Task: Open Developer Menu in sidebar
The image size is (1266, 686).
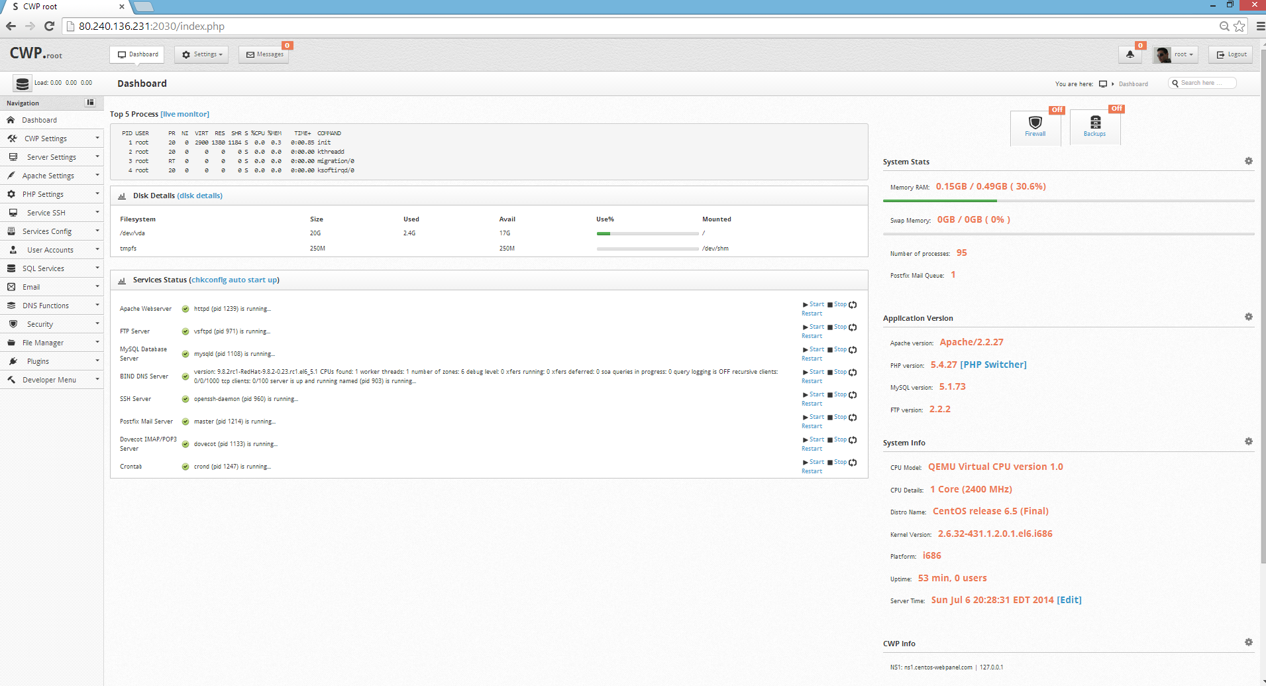Action: (x=52, y=380)
